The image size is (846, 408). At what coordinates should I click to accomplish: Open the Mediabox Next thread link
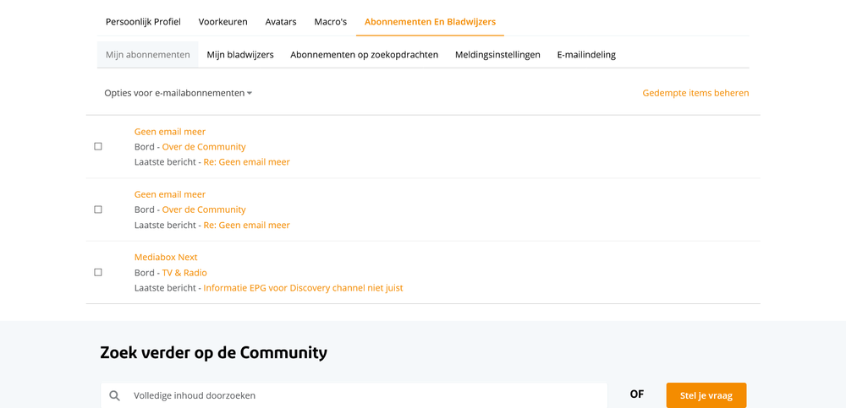(166, 258)
